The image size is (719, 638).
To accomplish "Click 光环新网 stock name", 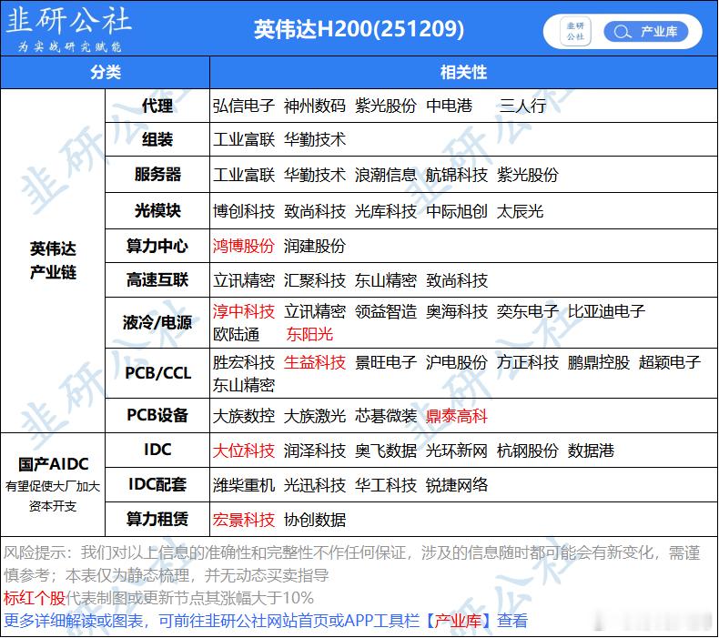I will (457, 451).
